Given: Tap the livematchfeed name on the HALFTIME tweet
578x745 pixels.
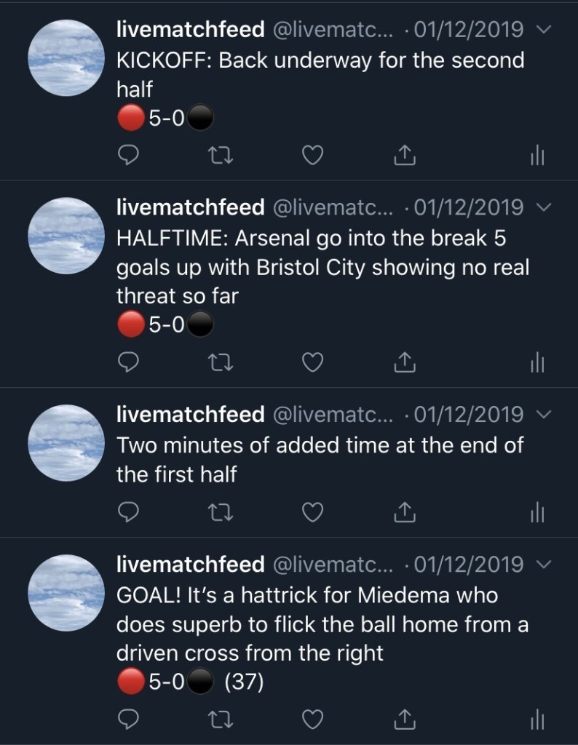Looking at the screenshot, I should tap(191, 207).
